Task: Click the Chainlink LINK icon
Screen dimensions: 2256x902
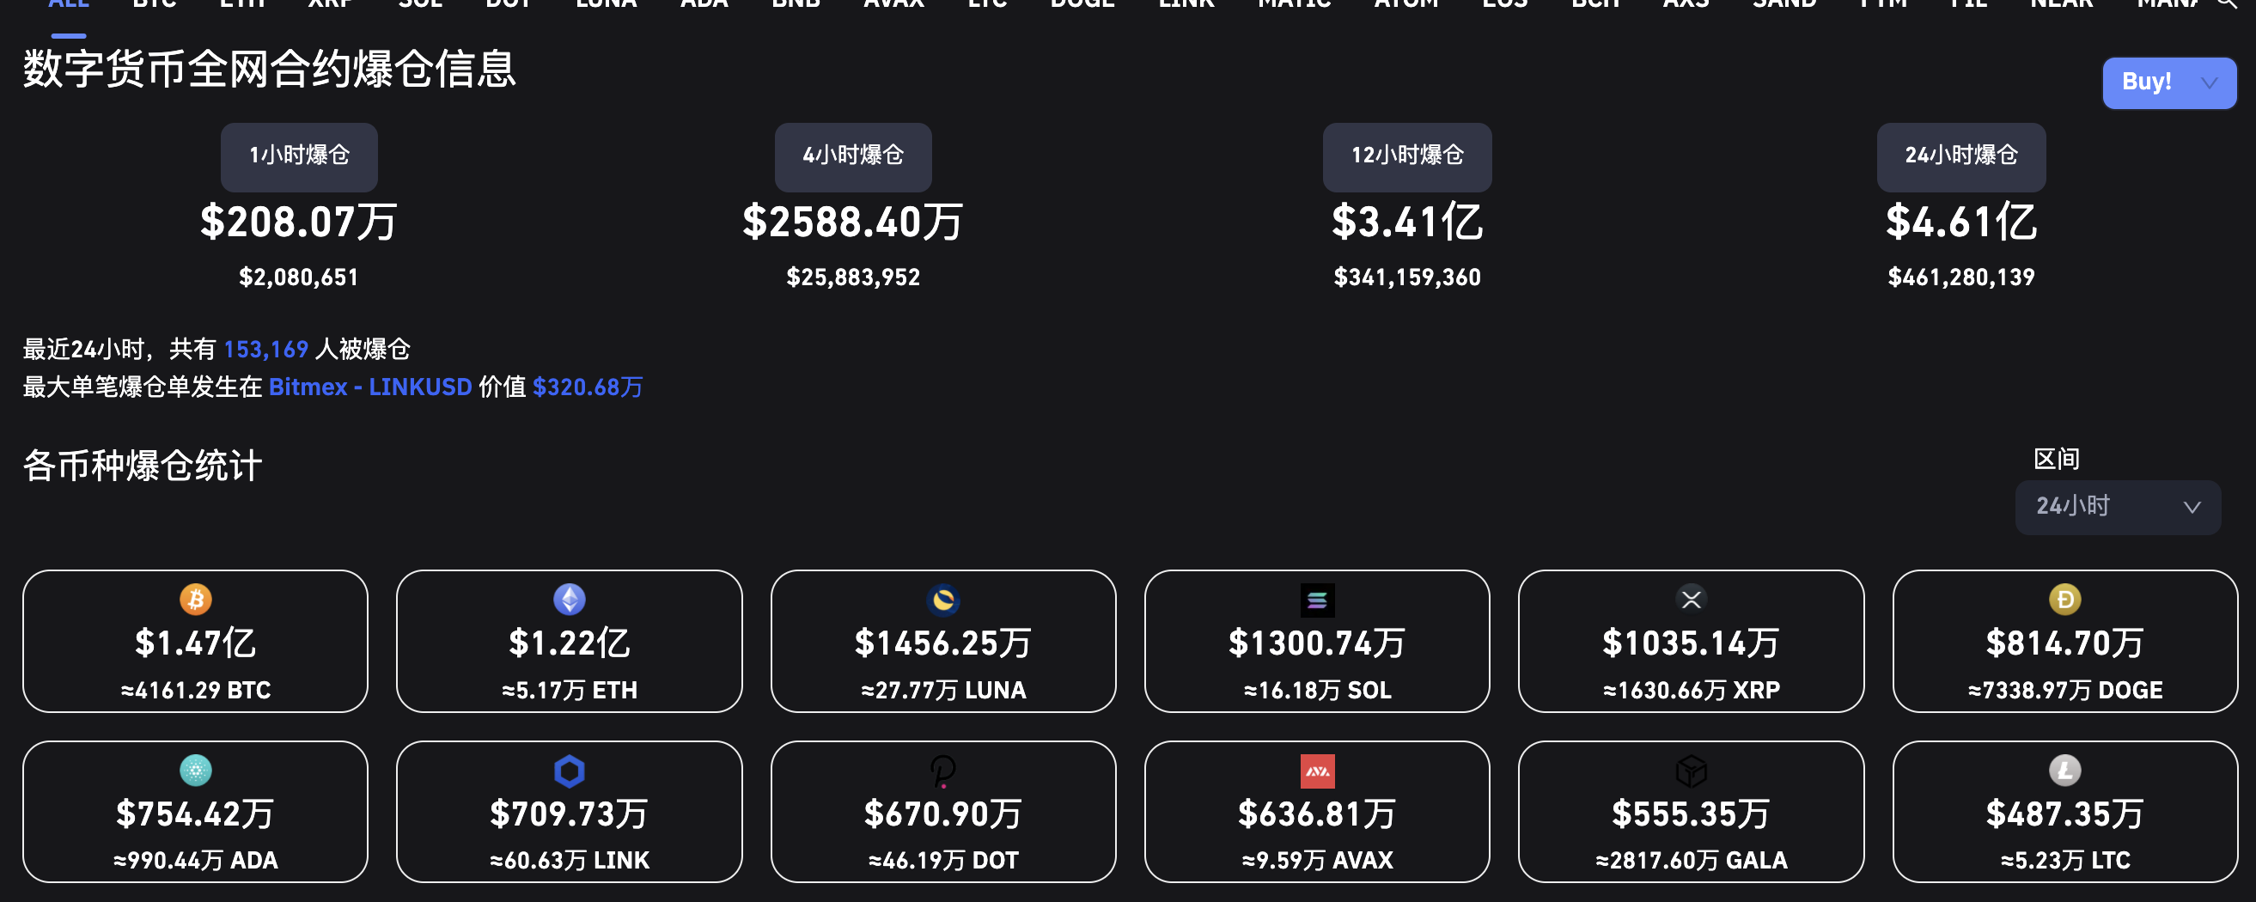Action: coord(570,771)
